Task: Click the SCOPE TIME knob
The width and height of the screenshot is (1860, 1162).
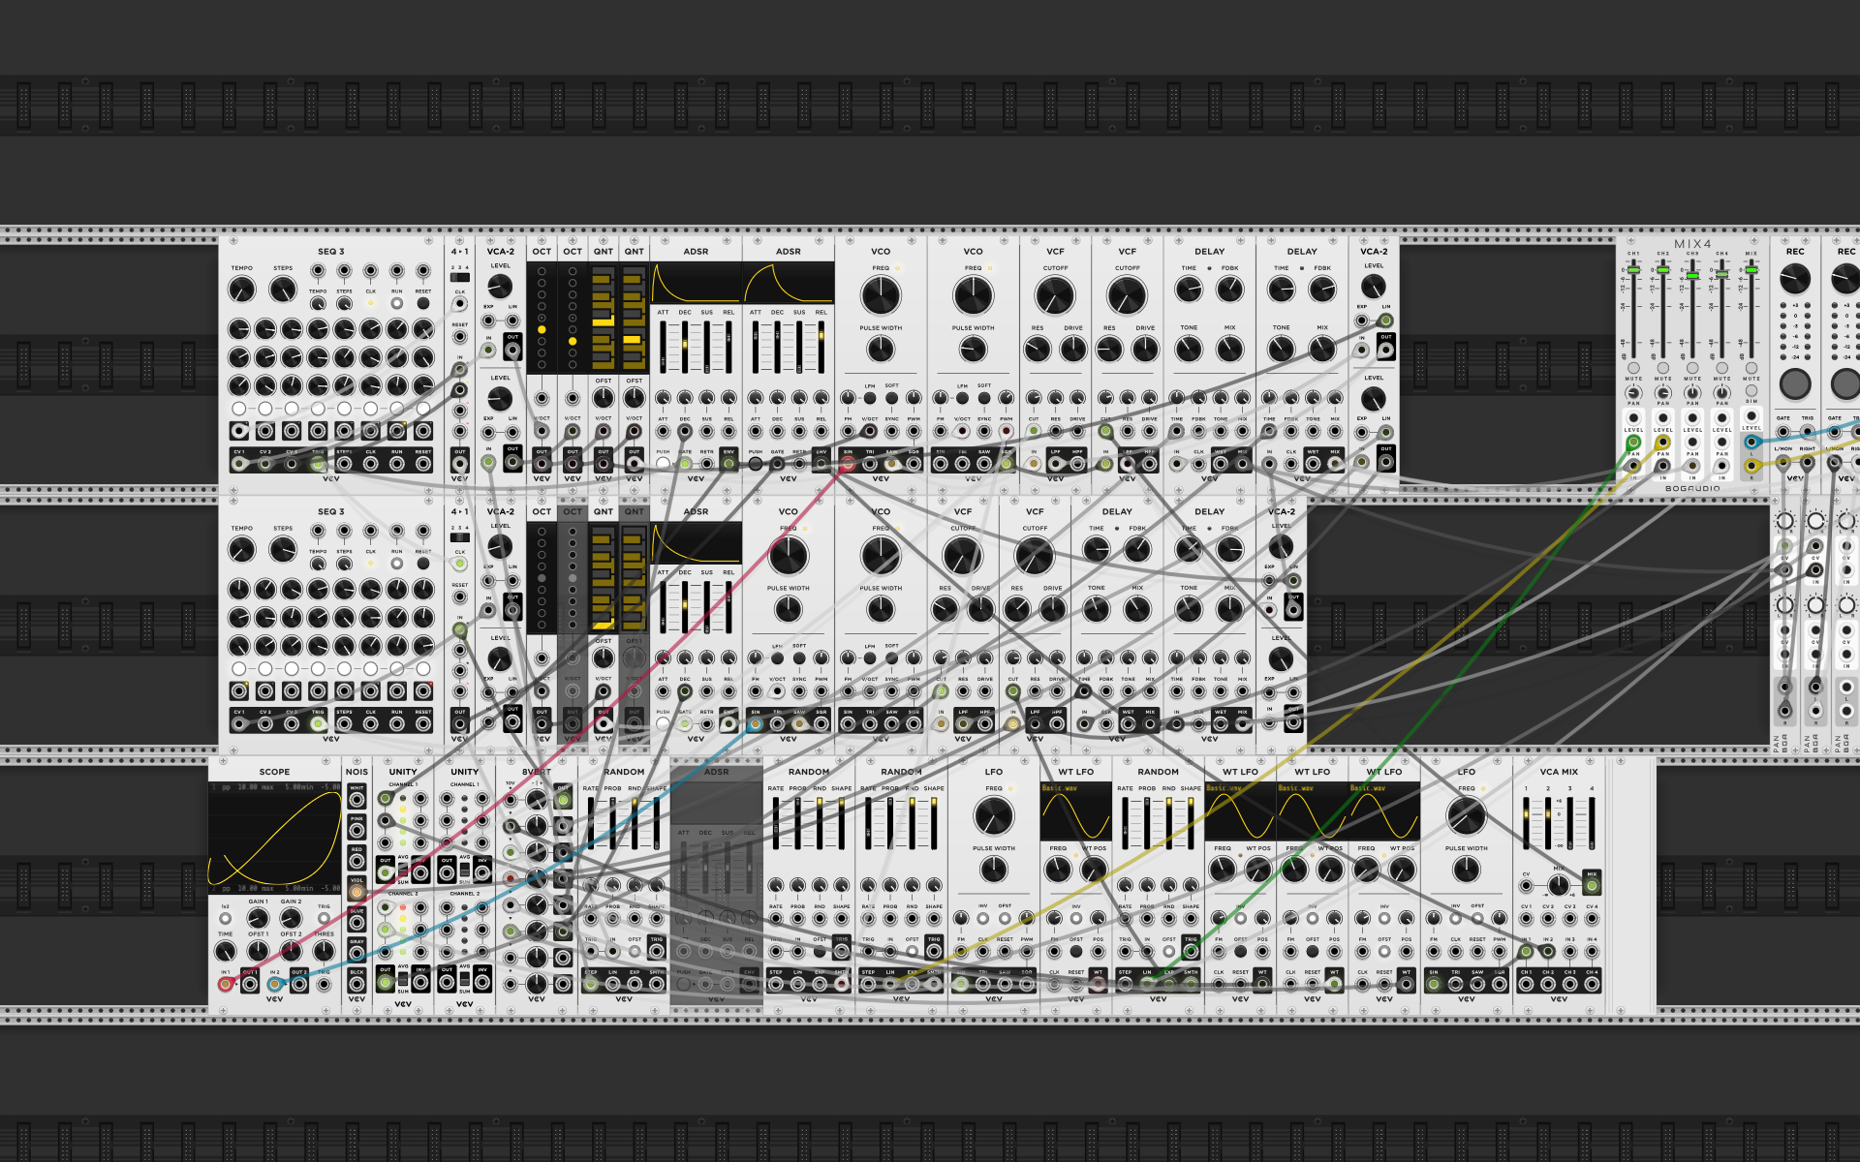Action: (x=225, y=951)
